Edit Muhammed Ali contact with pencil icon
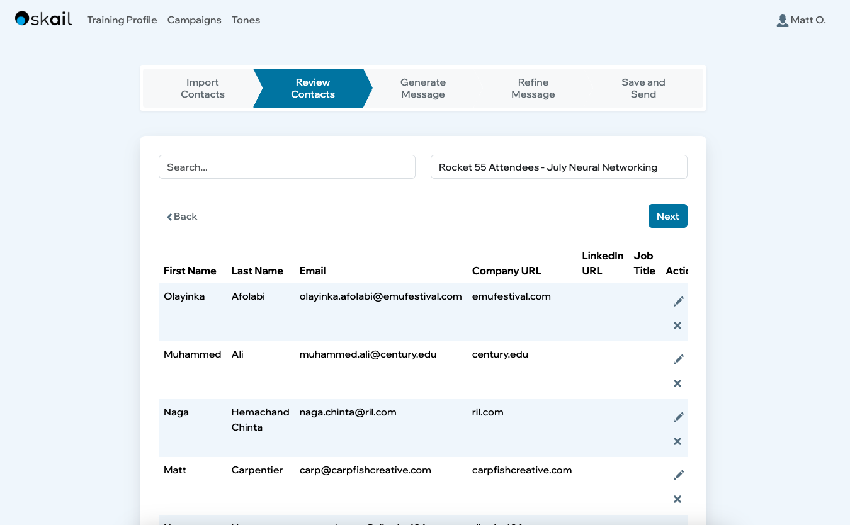The height and width of the screenshot is (525, 850). coord(678,360)
